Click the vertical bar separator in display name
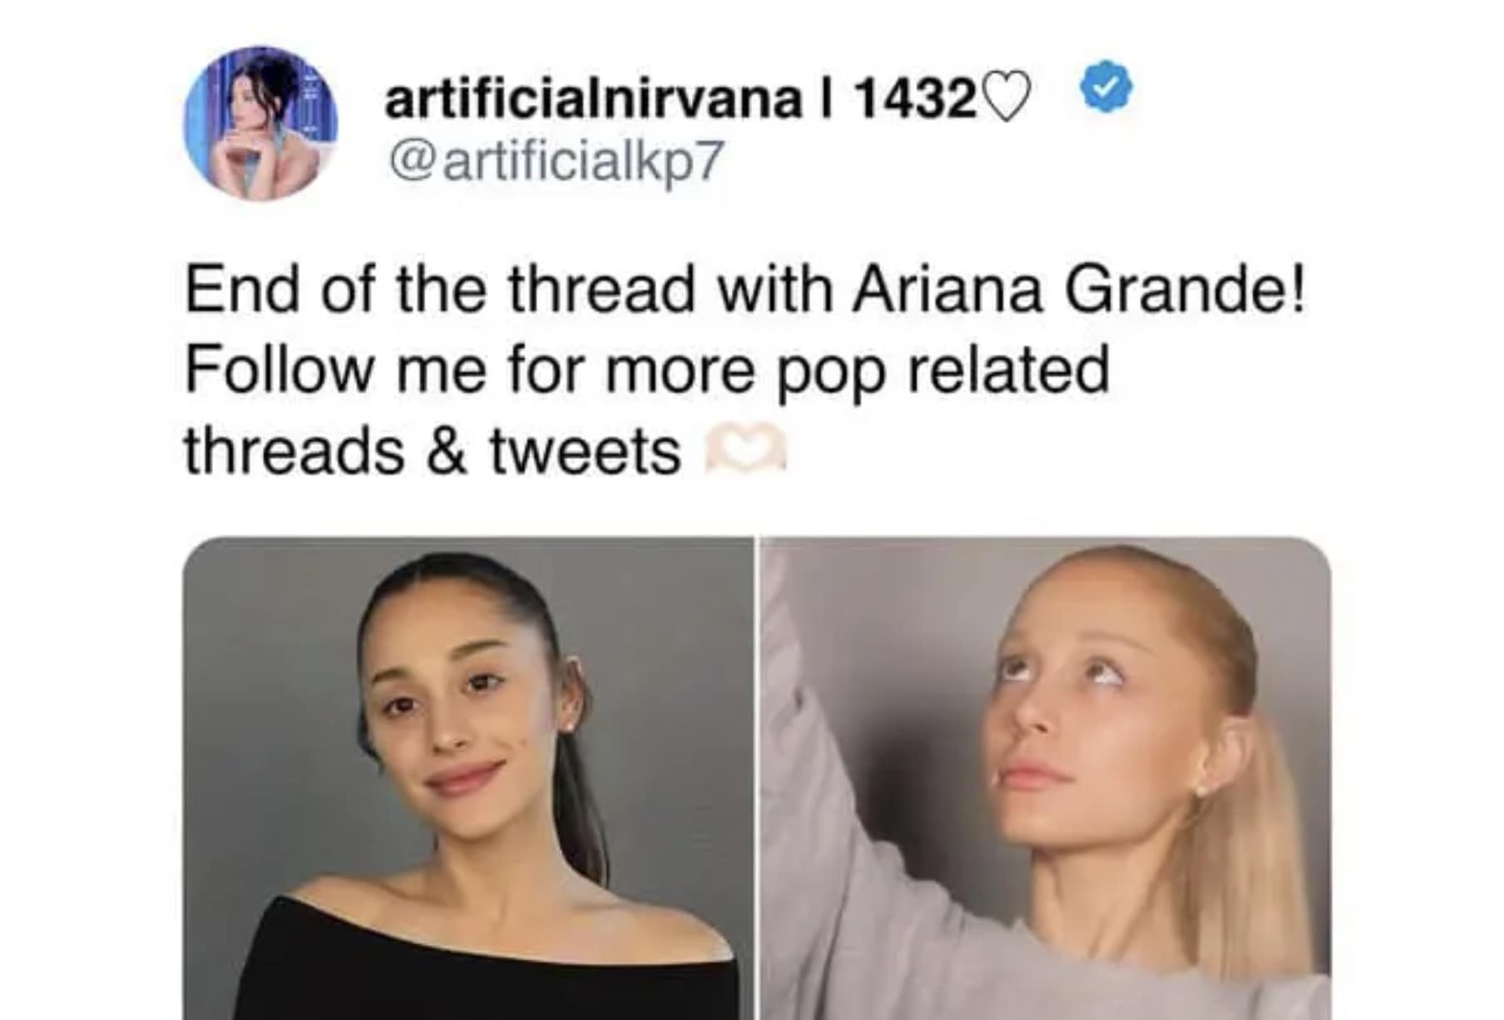This screenshot has height=1020, width=1504. click(825, 99)
